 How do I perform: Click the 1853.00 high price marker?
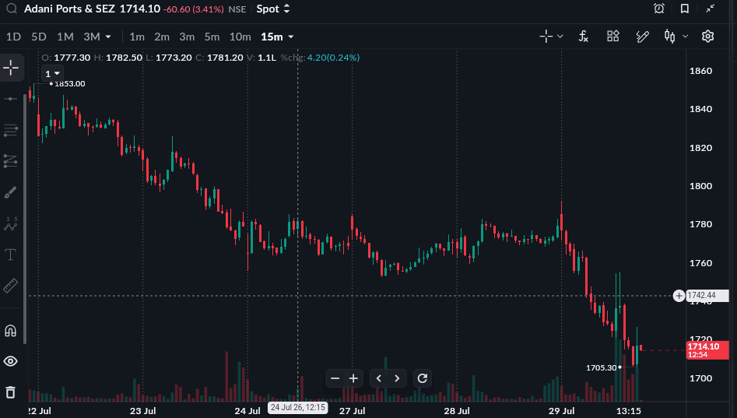(69, 84)
